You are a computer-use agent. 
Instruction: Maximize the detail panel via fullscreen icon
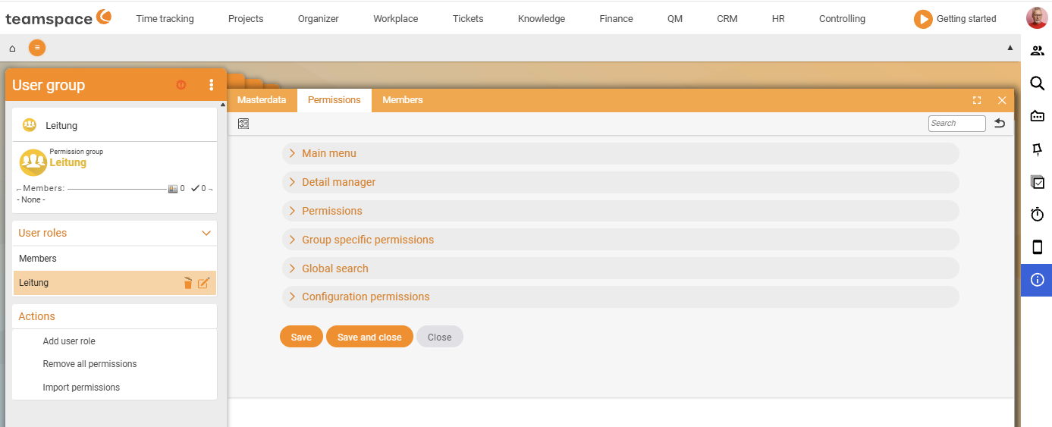click(977, 100)
